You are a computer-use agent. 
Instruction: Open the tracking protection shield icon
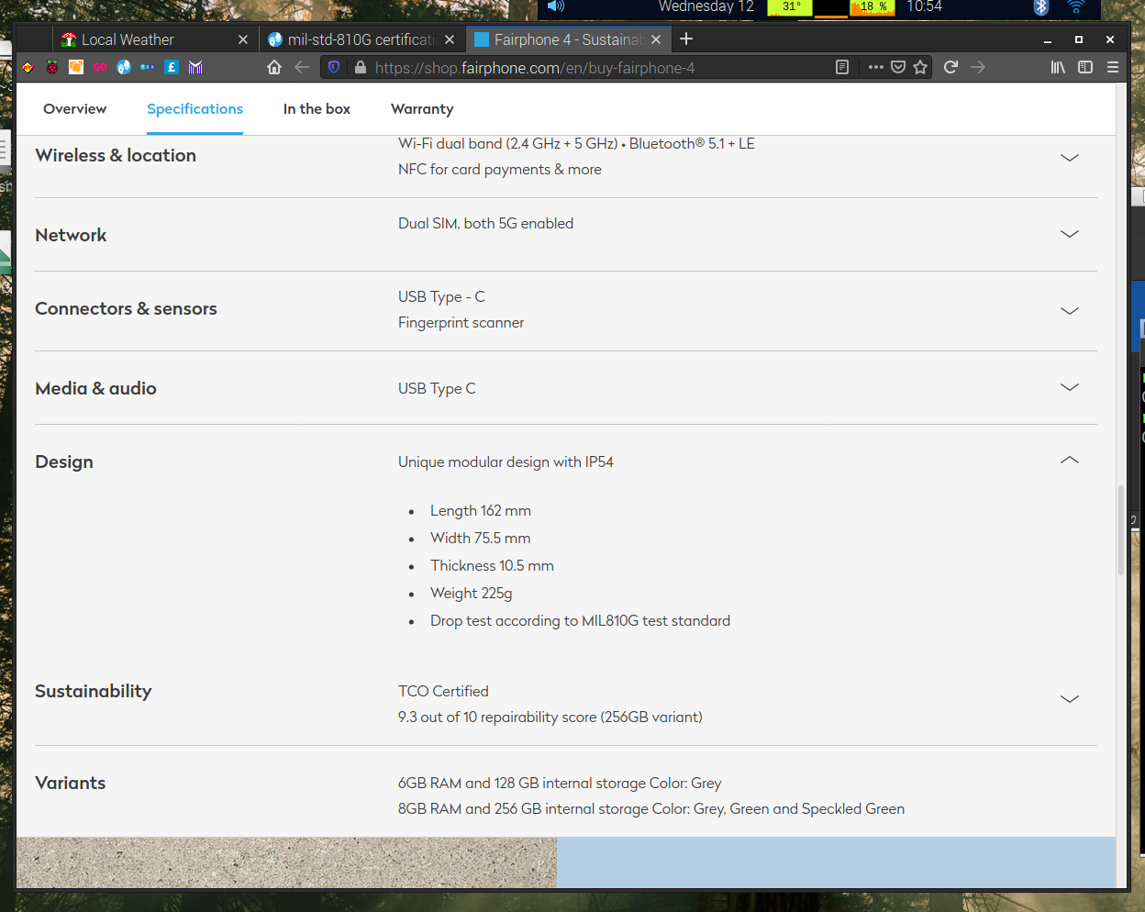point(334,67)
